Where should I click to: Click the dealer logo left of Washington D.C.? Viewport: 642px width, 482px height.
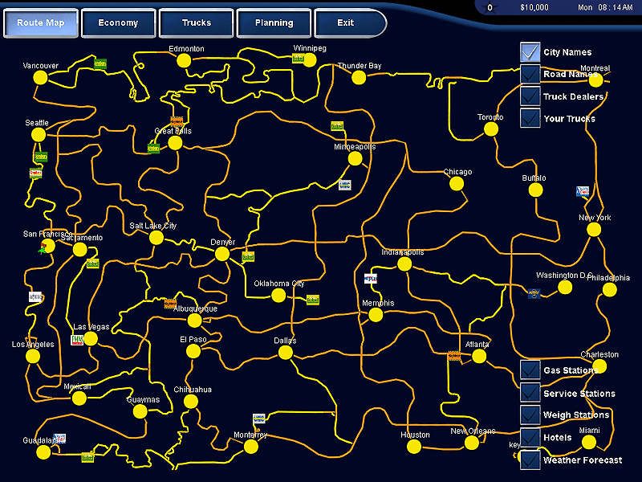point(534,292)
